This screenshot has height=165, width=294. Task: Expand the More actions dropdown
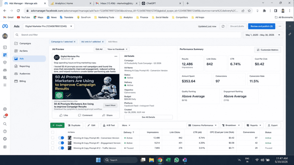click(126, 125)
